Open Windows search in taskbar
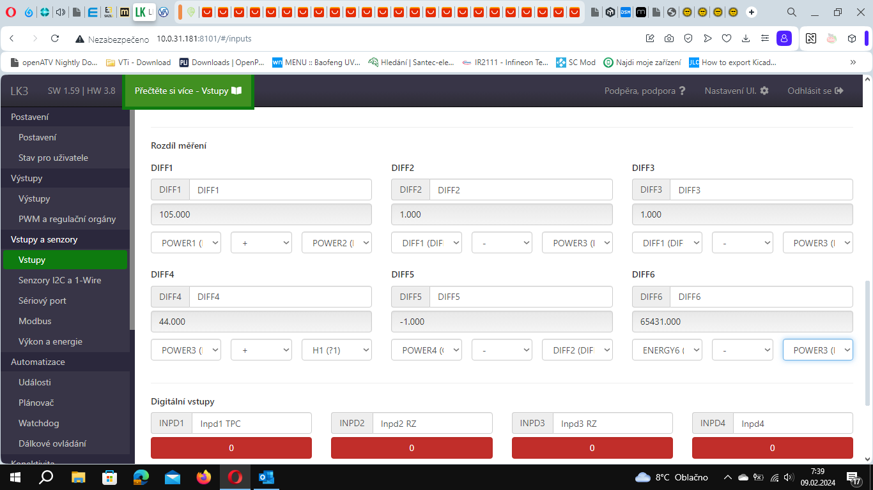873x490 pixels. pos(46,477)
